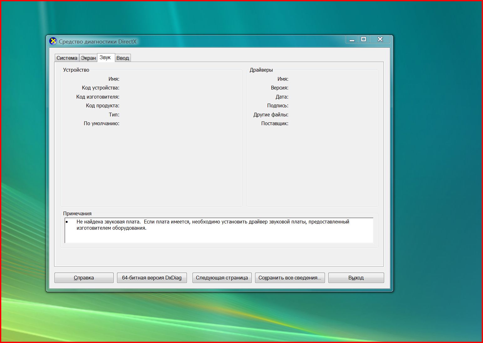This screenshot has width=483, height=343.
Task: Maximize the DirectX diagnostic window
Action: coord(363,39)
